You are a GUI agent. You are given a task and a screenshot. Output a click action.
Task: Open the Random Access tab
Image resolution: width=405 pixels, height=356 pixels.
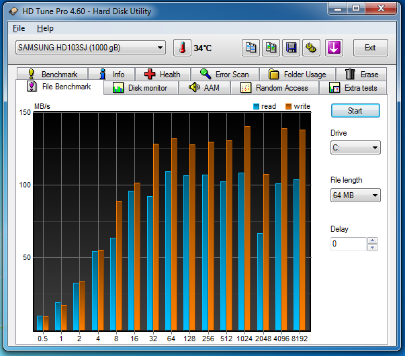[275, 88]
